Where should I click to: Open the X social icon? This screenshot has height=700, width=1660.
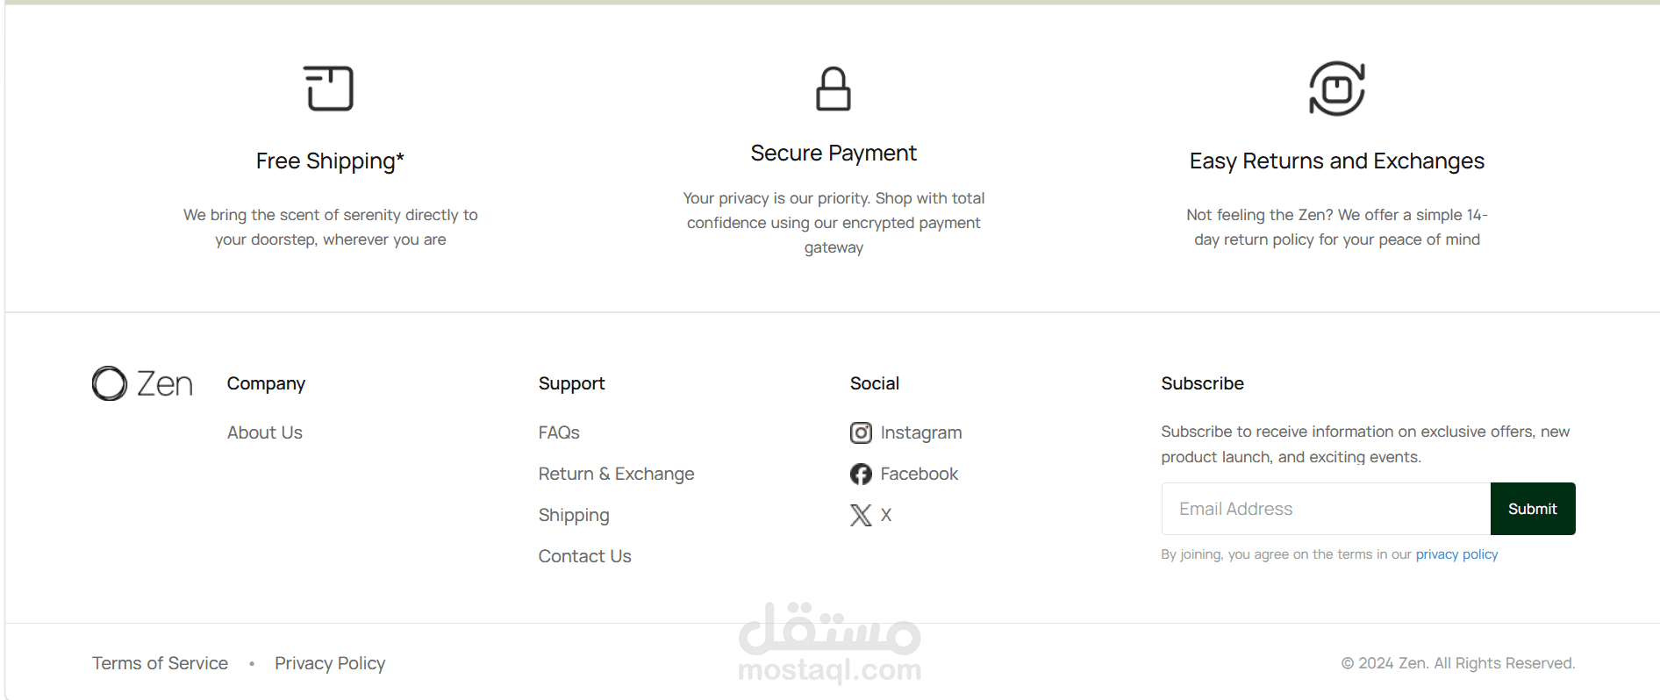click(861, 515)
